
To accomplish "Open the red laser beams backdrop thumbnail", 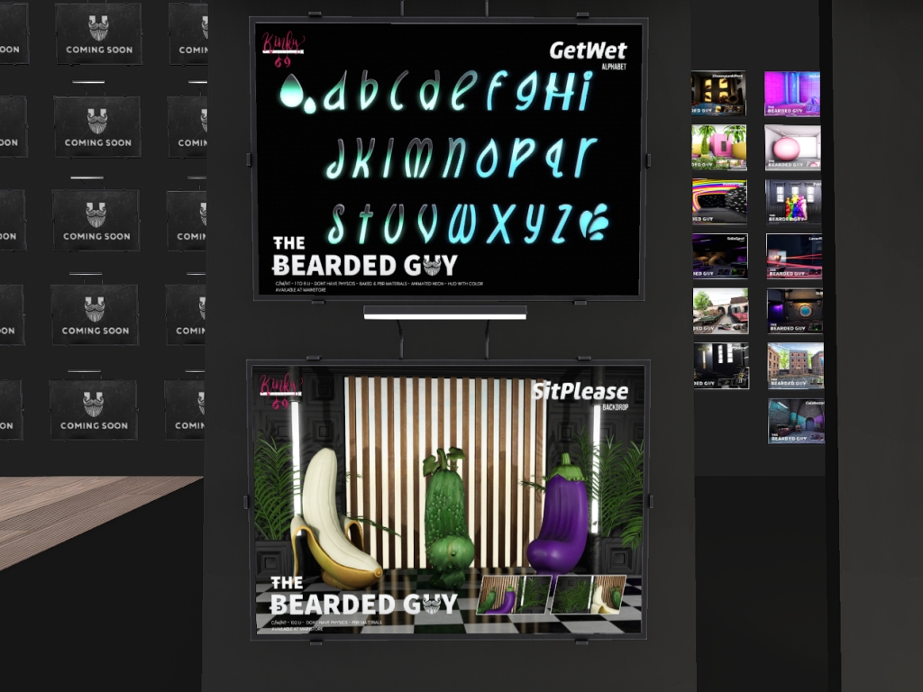I will click(794, 256).
